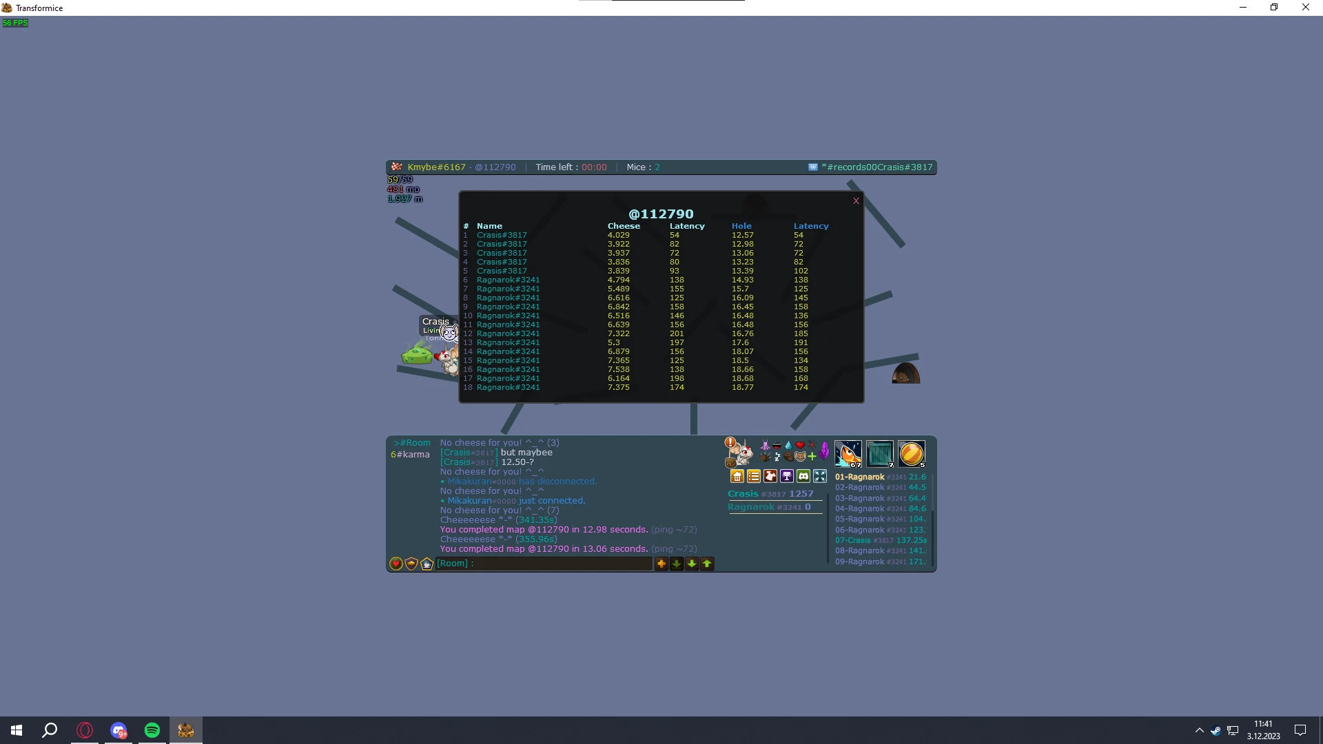This screenshot has height=744, width=1323.
Task: Switch to the #Room chat tab
Action: [412, 443]
